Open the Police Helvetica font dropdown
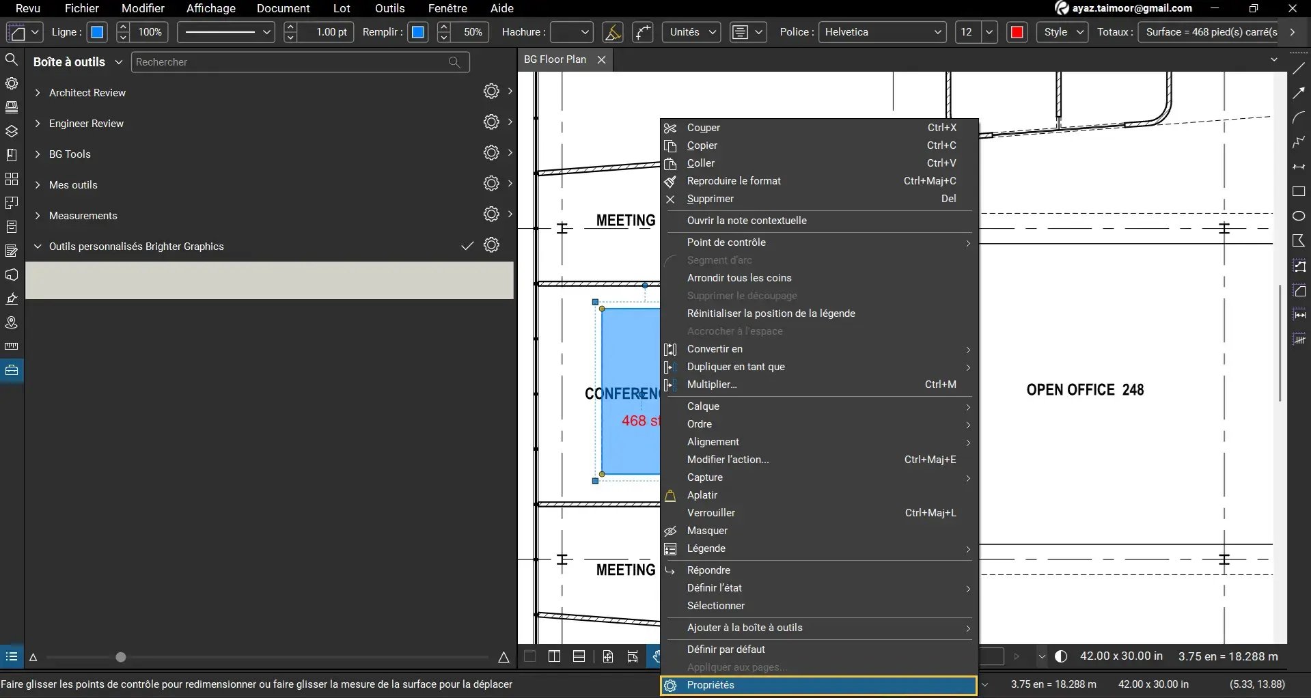 tap(881, 31)
